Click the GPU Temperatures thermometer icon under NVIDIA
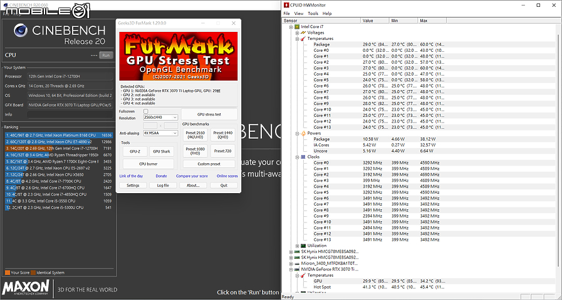562x300 pixels. pyautogui.click(x=303, y=276)
